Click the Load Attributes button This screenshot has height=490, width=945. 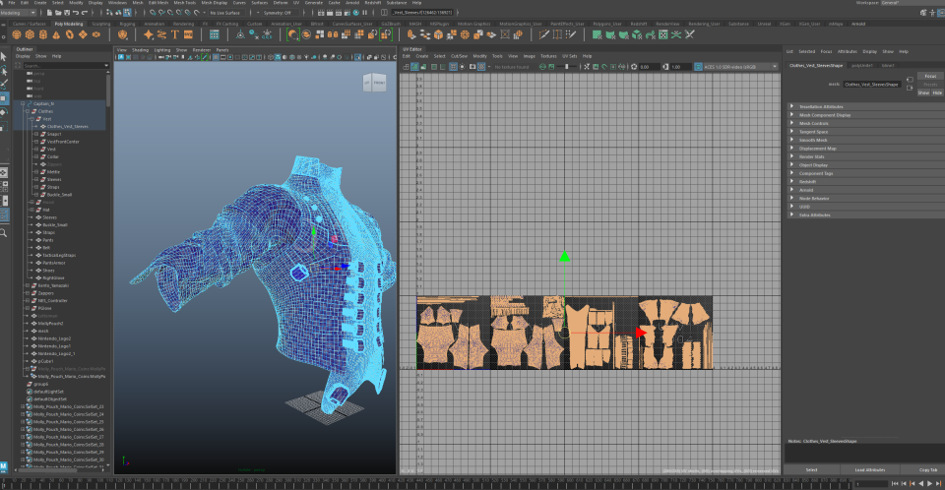point(869,469)
